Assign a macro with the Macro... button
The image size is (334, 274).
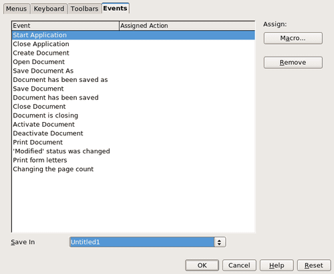(293, 38)
